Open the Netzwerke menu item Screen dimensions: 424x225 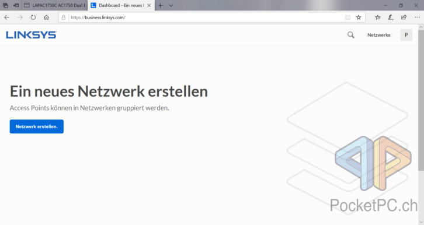(378, 35)
